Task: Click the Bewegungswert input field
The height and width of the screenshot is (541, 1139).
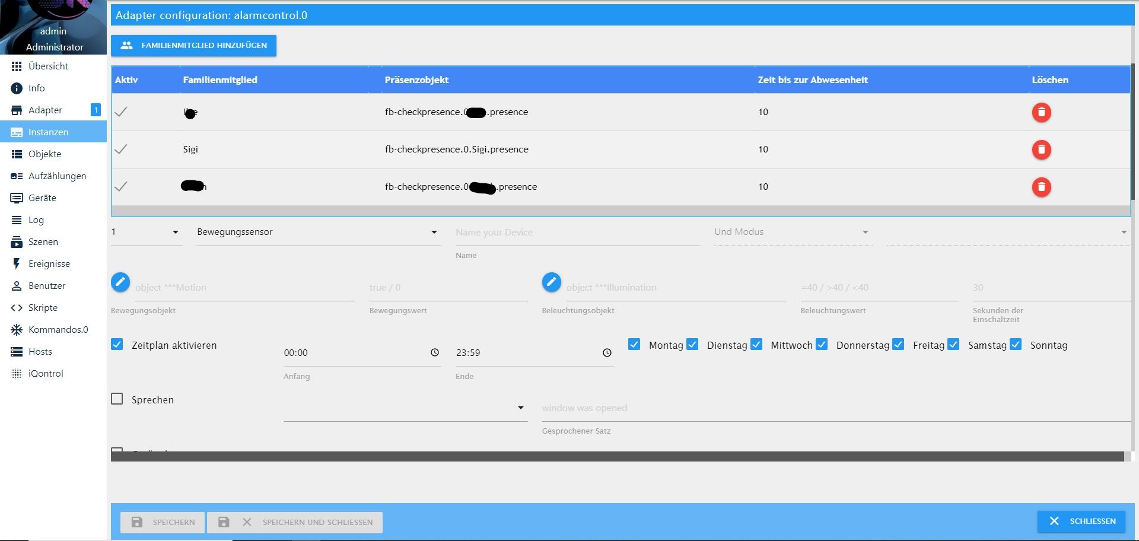Action: point(448,288)
